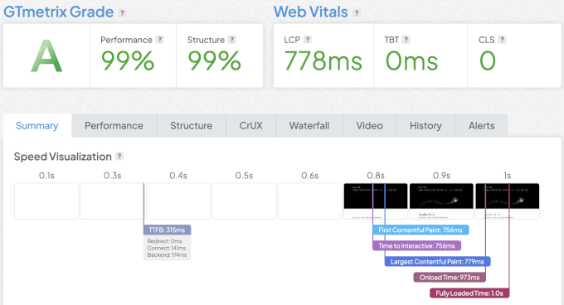Click the Time to Interactive: 756ms marker
Image resolution: width=564 pixels, height=305 pixels.
[x=417, y=245]
